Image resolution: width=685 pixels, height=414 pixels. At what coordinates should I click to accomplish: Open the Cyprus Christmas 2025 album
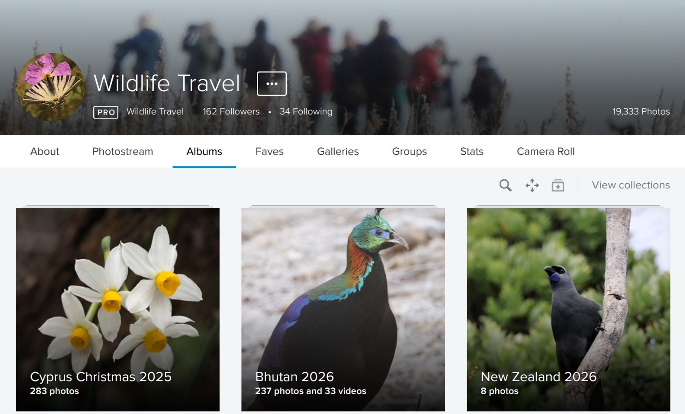click(x=118, y=310)
